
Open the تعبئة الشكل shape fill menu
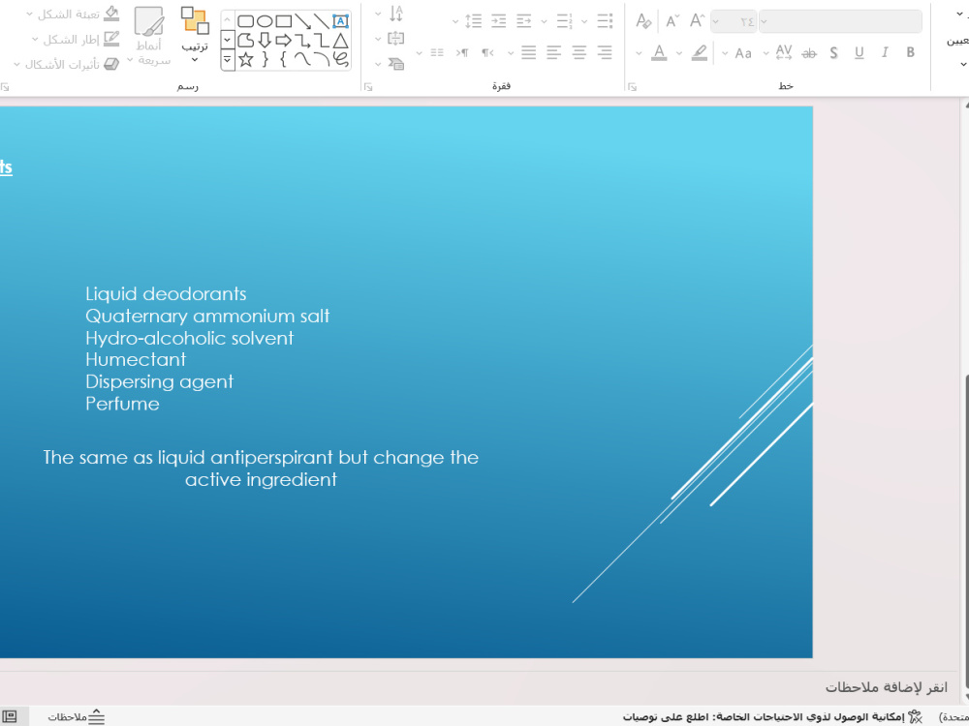[73, 14]
